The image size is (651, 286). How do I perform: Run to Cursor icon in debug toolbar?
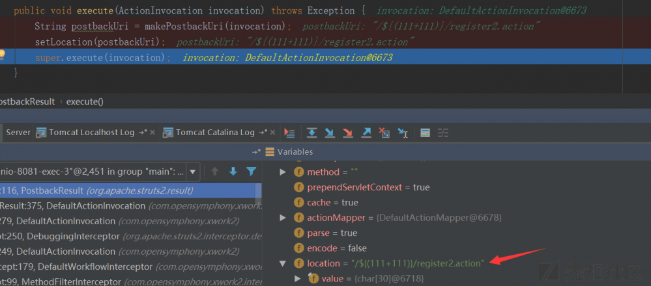click(403, 133)
